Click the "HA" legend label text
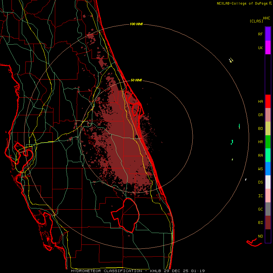 (x=260, y=102)
